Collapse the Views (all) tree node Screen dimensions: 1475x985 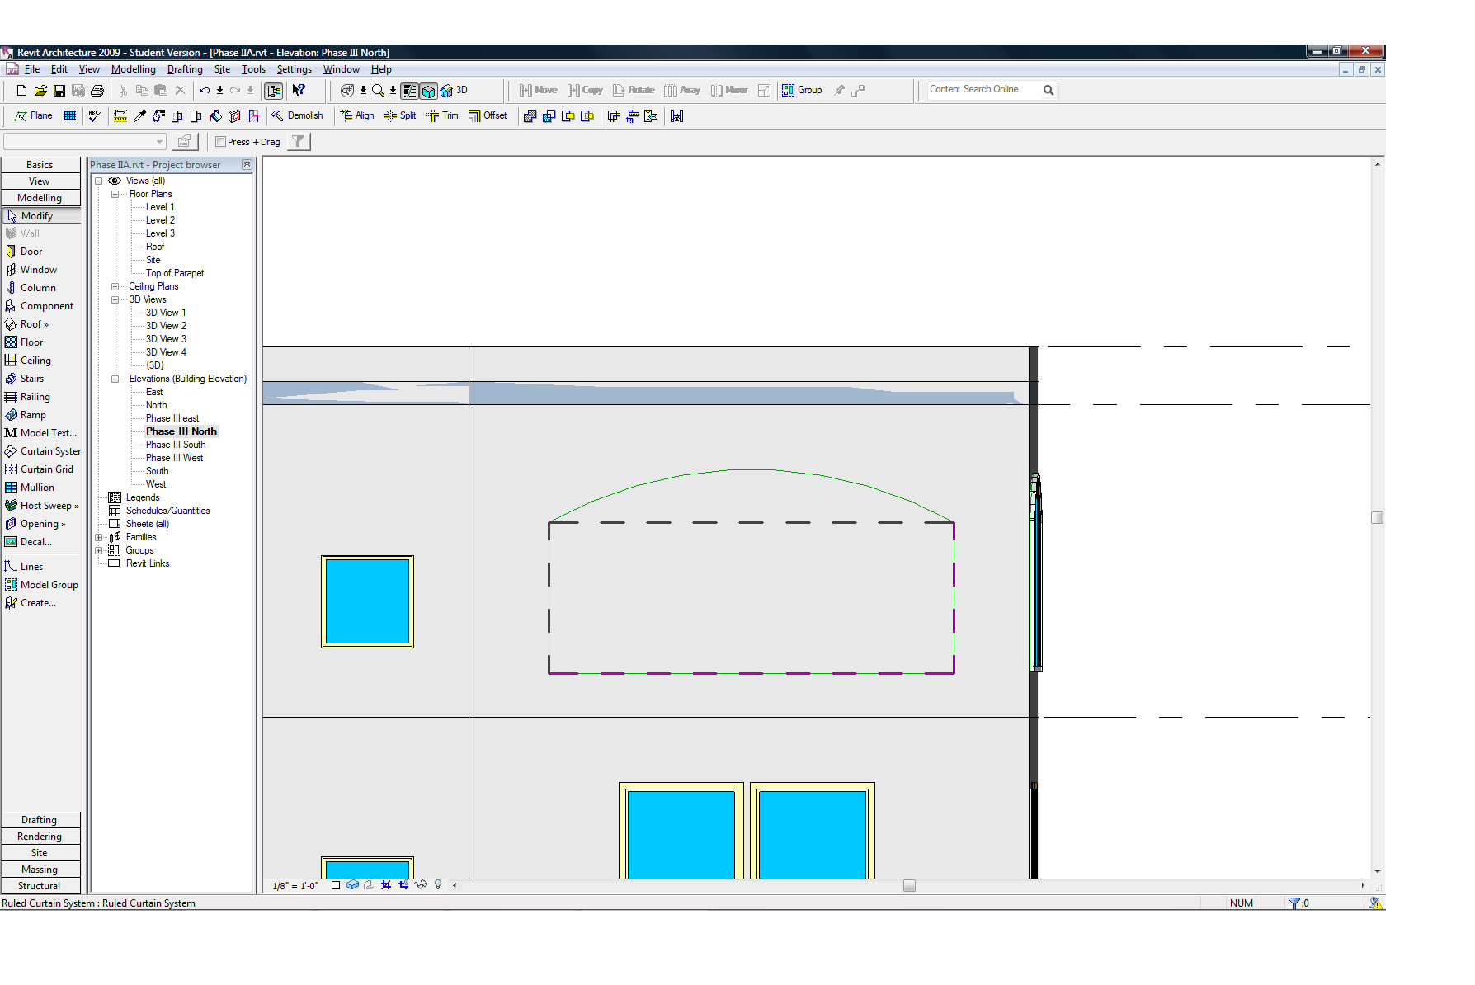click(x=98, y=181)
